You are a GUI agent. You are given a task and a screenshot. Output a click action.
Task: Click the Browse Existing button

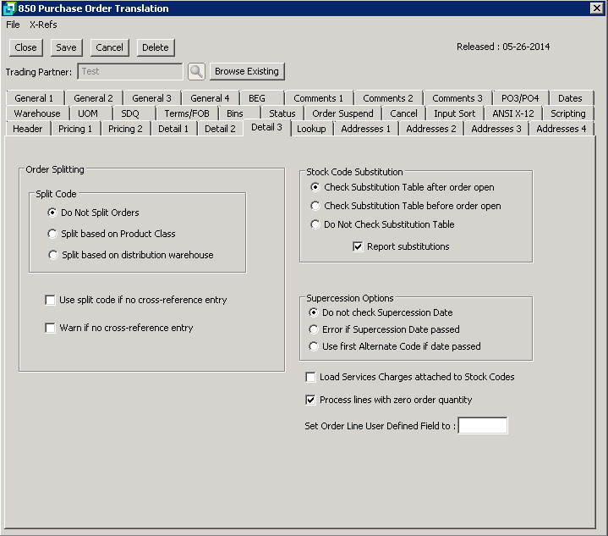(x=246, y=71)
